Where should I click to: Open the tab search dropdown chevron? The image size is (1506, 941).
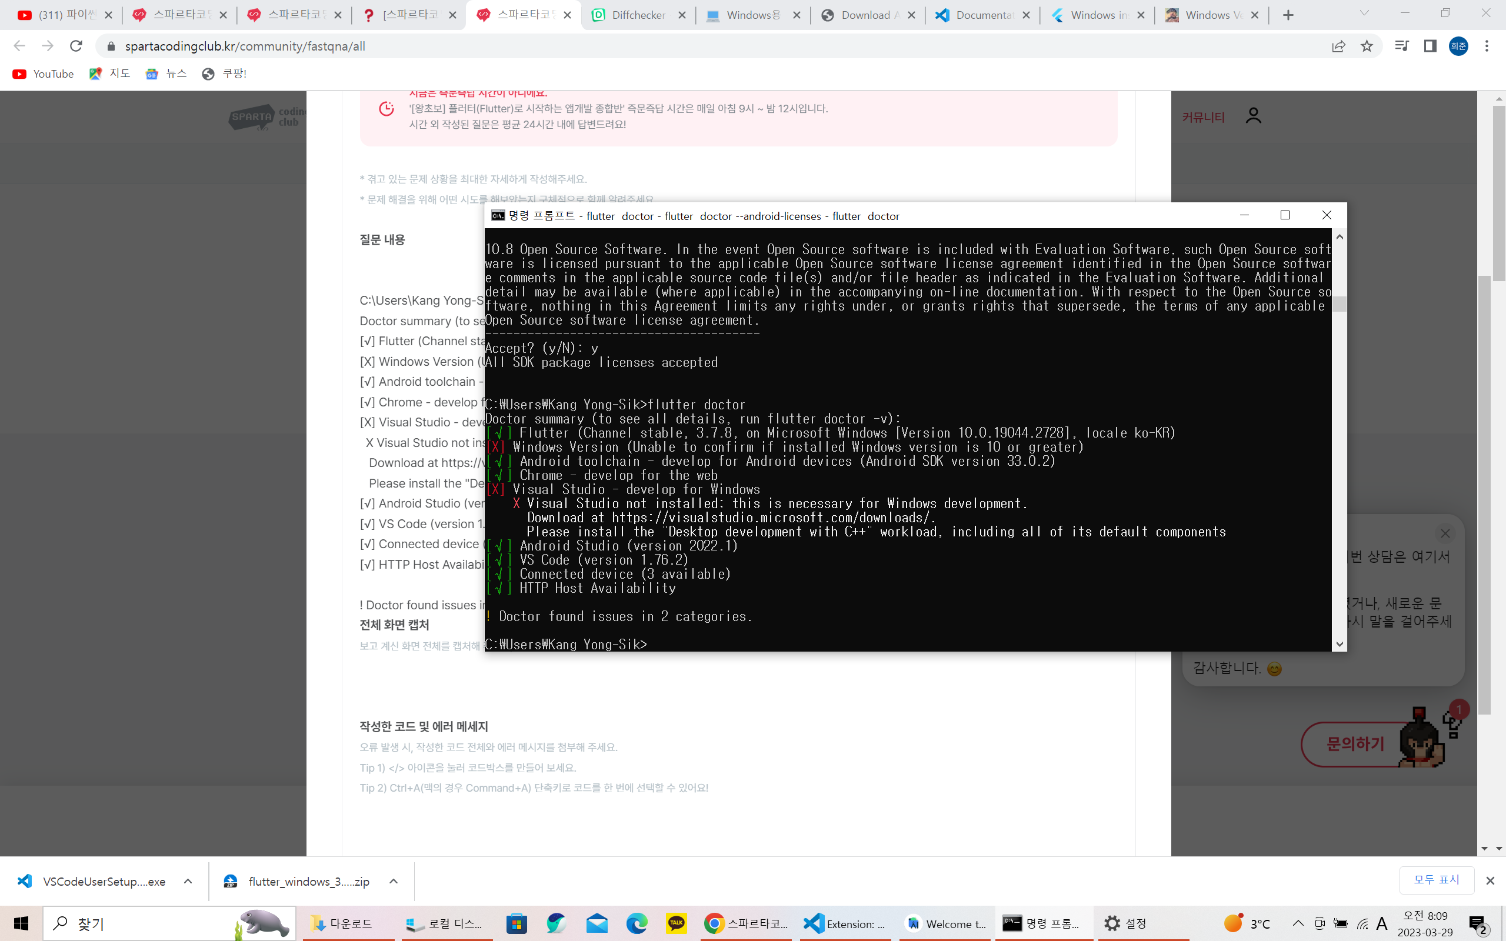1365,14
